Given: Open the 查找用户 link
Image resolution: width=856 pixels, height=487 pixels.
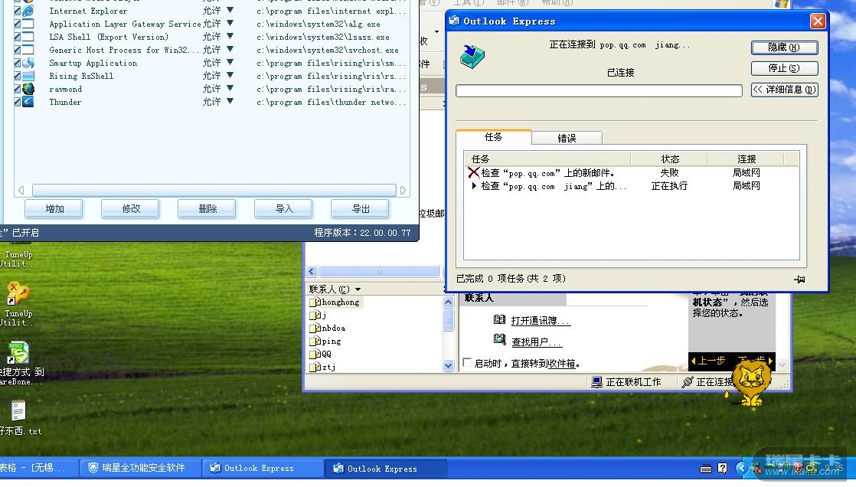Looking at the screenshot, I should [x=537, y=342].
